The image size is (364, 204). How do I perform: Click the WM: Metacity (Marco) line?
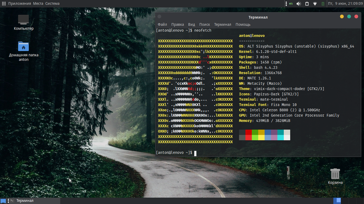pos(260,83)
